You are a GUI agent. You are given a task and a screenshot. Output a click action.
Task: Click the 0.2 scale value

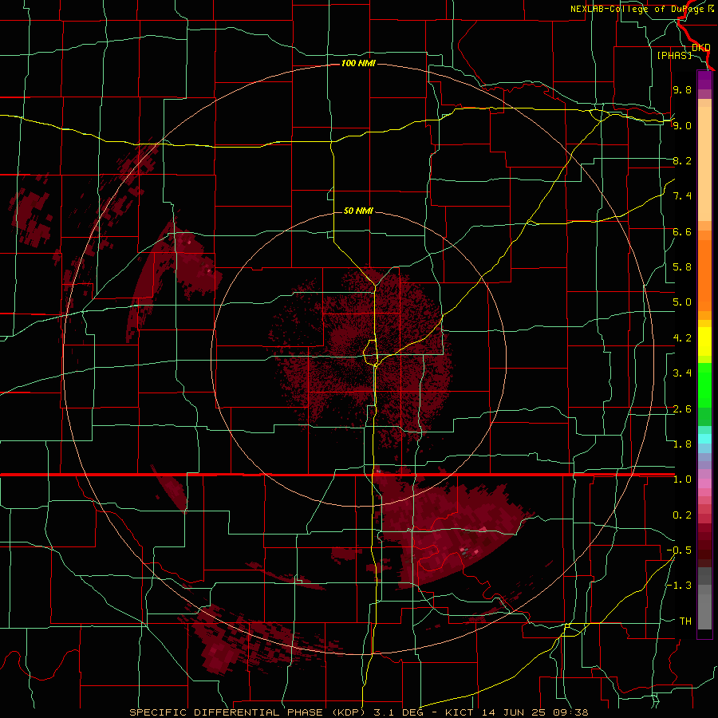tap(682, 515)
